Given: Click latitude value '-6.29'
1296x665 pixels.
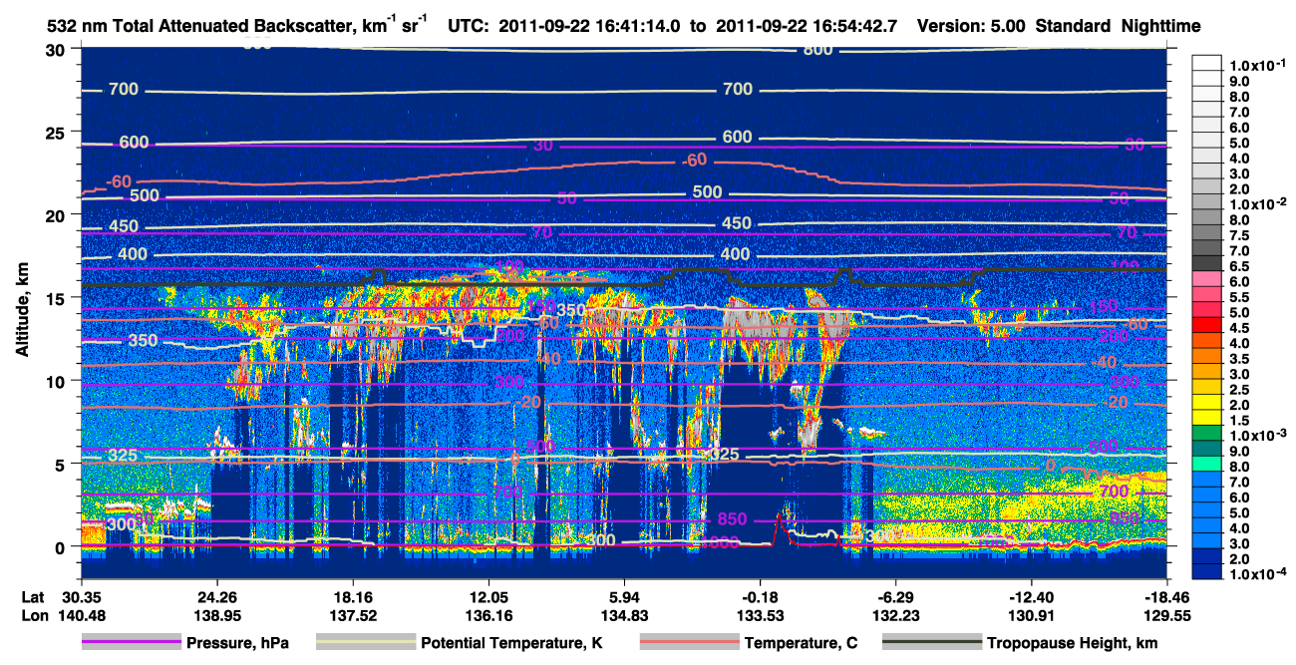Looking at the screenshot, I should (x=895, y=596).
